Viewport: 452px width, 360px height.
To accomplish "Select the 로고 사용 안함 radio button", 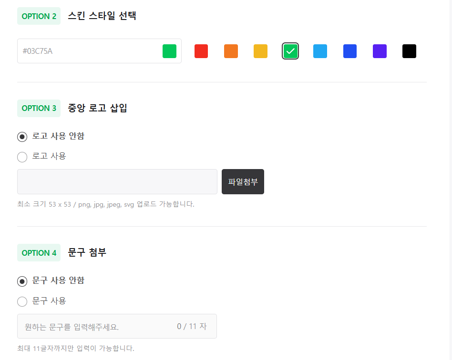I will [x=22, y=137].
